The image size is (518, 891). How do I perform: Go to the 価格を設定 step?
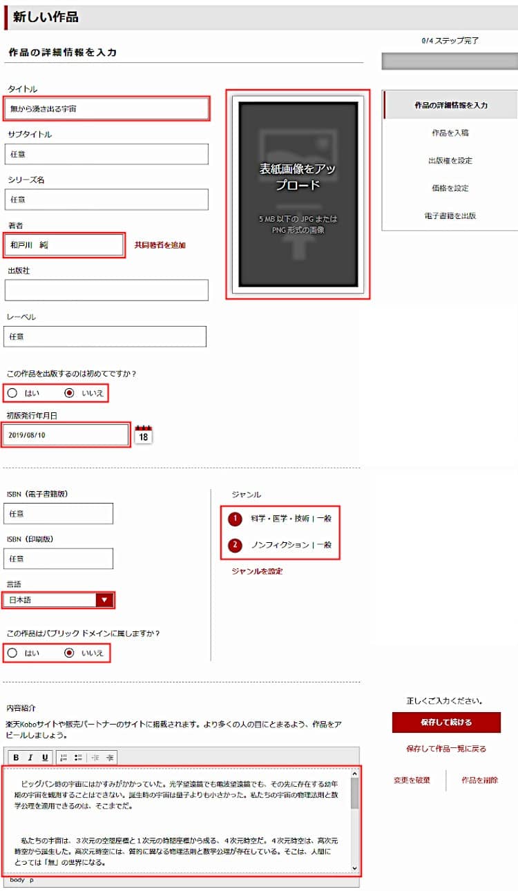click(450, 188)
